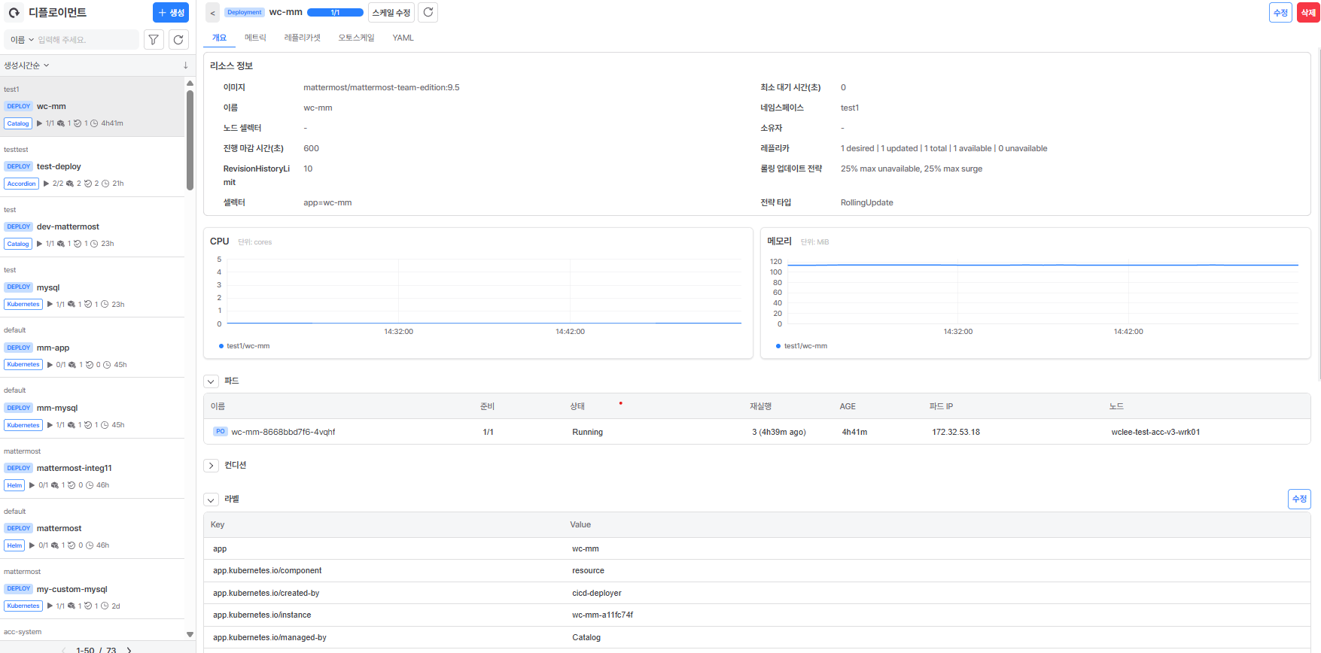Click the 스케일 수정 button

click(391, 13)
